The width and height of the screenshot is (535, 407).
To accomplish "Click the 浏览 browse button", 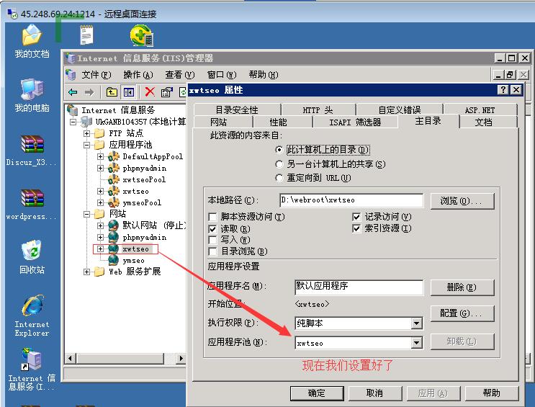I will point(462,201).
